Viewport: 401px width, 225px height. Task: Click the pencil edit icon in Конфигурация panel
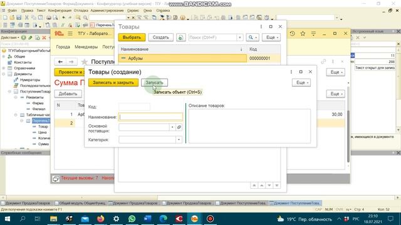coord(31,37)
